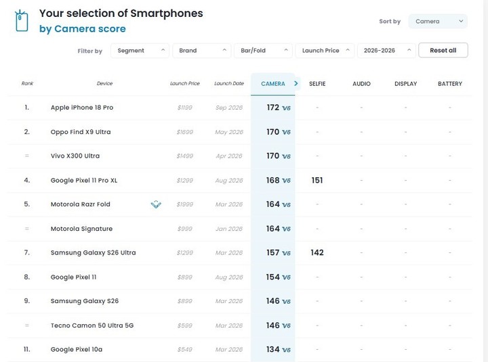Click camera score 170 for Vivo X300 Ultra
488x362 pixels.
pyautogui.click(x=273, y=156)
